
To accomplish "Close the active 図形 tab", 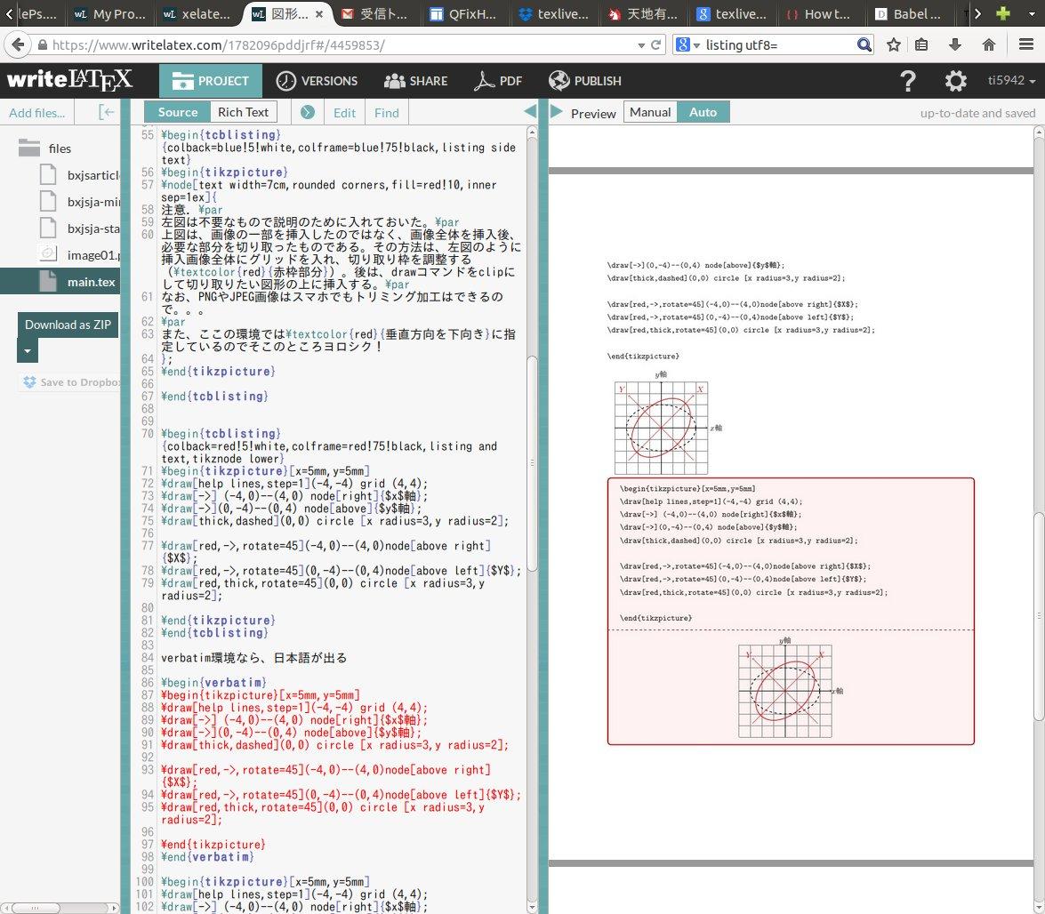I will [319, 14].
